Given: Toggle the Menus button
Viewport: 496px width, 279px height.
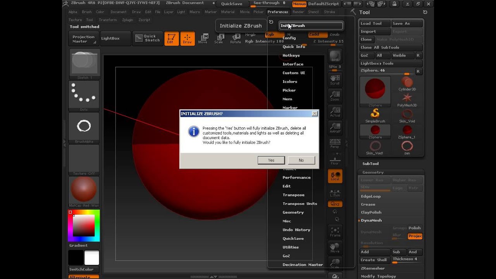Looking at the screenshot, I should click(x=299, y=4).
